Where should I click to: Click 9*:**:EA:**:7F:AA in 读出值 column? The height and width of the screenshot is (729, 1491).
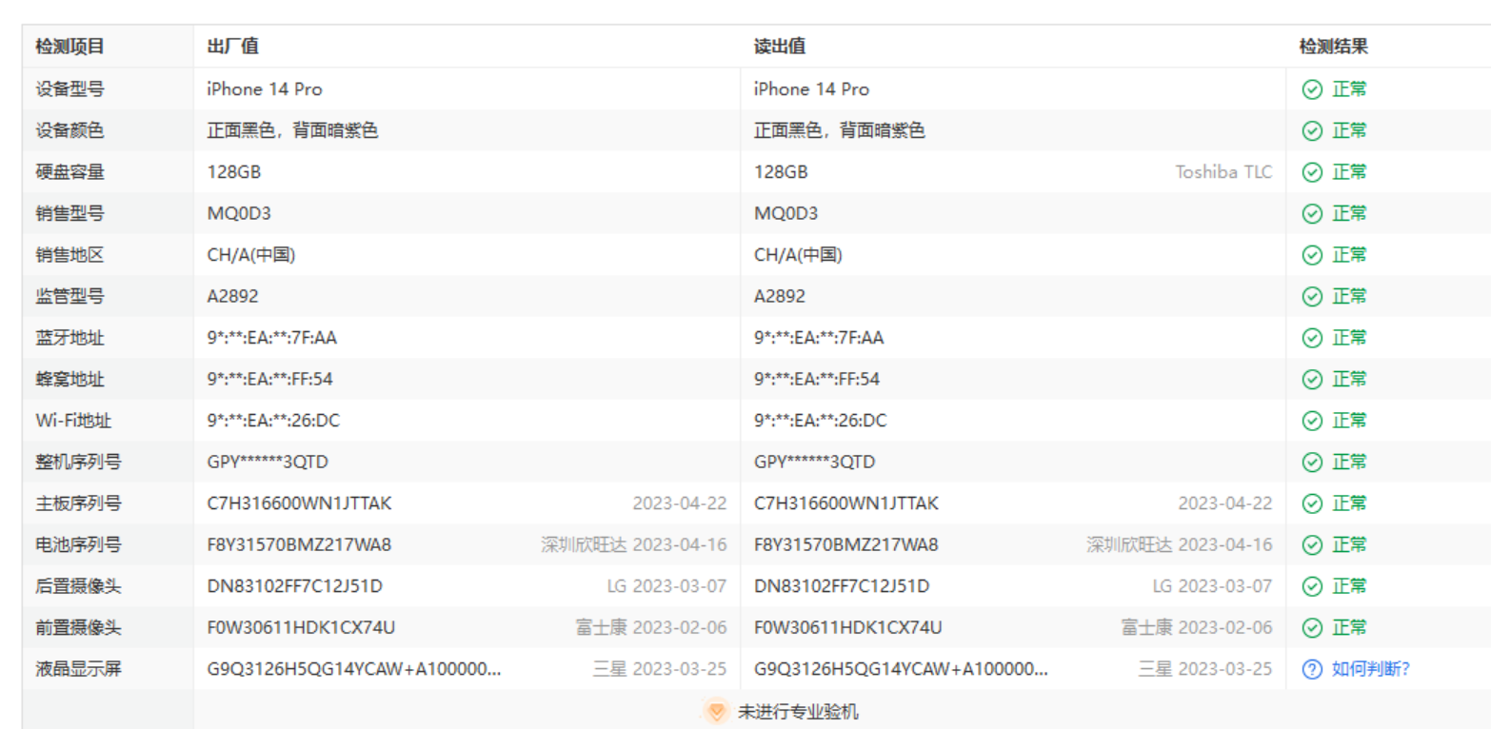tap(819, 338)
